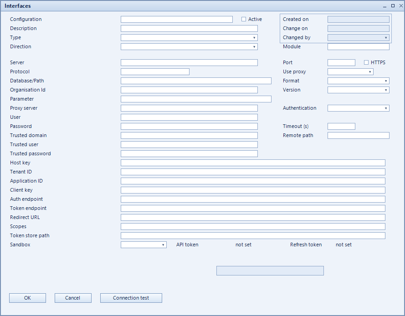Click the OK button
The width and height of the screenshot is (405, 316).
pyautogui.click(x=27, y=298)
